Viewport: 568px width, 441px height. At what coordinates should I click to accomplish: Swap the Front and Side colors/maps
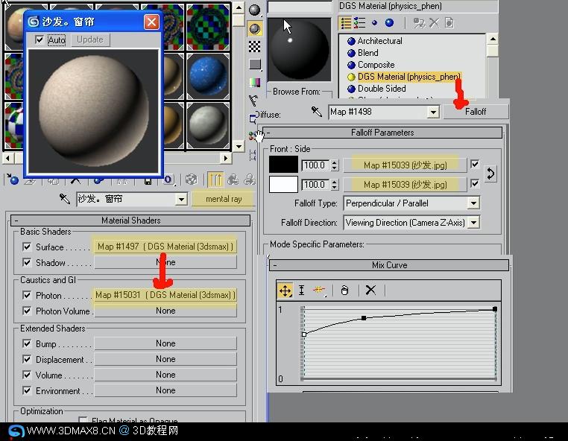[x=490, y=174]
